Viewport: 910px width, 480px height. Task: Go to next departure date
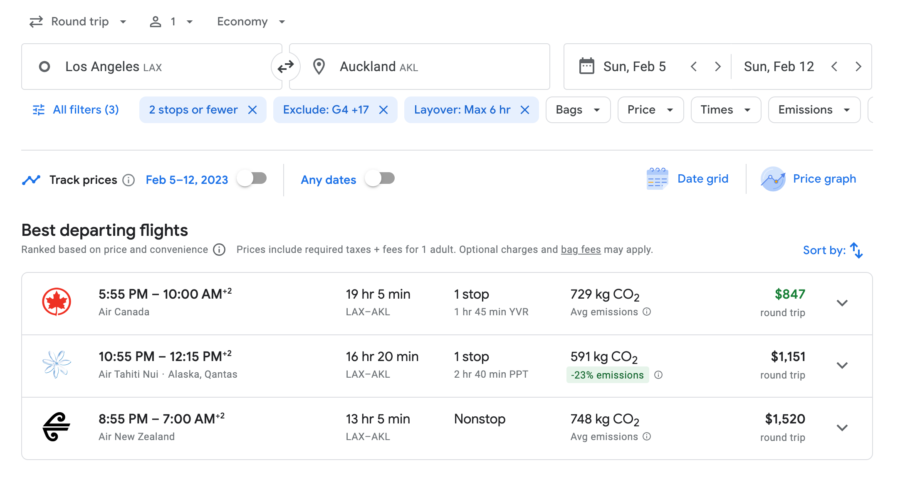[717, 67]
